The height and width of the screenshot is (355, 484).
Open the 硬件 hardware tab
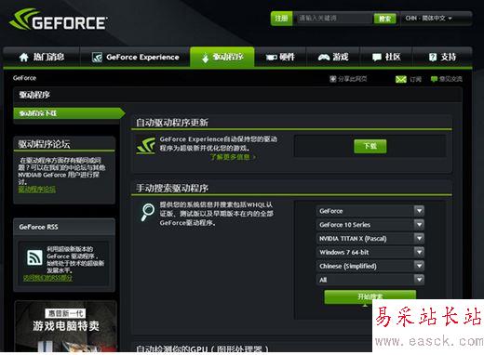pyautogui.click(x=280, y=57)
